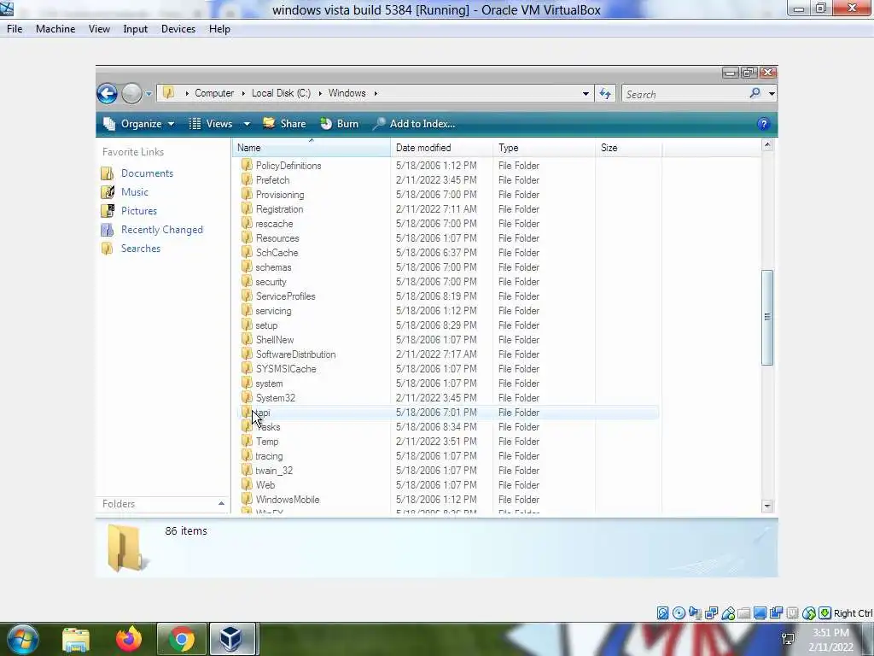Click the file list scrollbar thumb
This screenshot has width=874, height=656.
tap(767, 318)
